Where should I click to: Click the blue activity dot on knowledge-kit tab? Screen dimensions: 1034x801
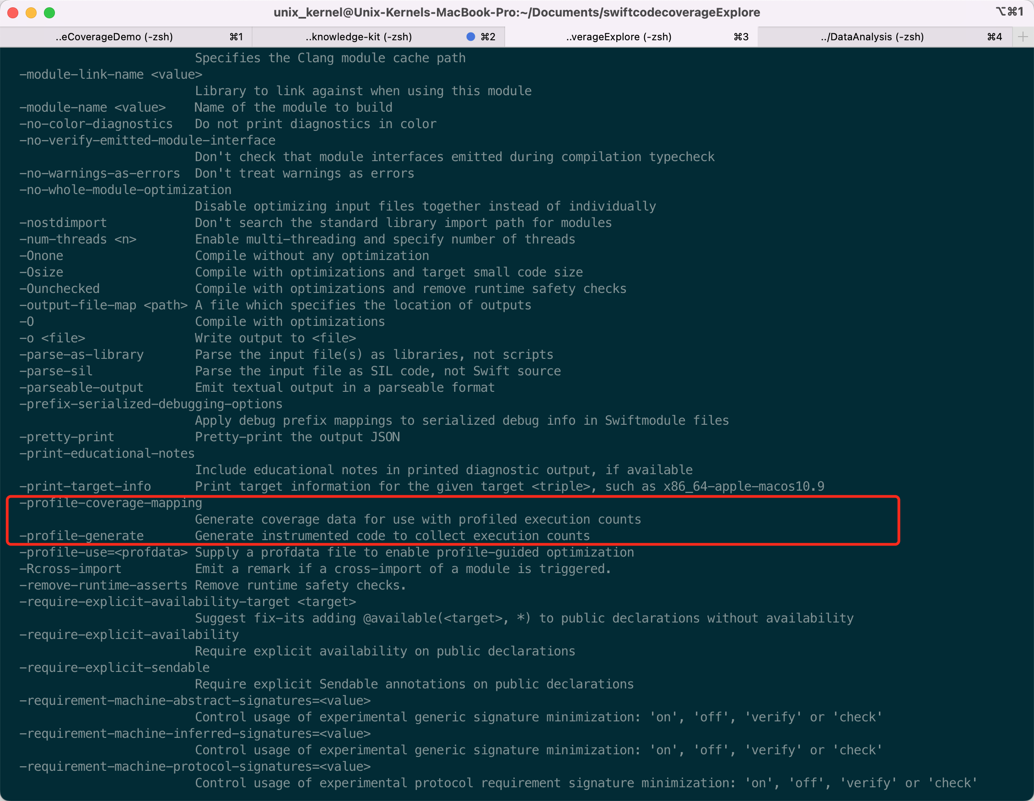tap(470, 37)
